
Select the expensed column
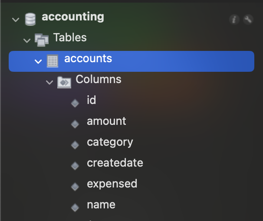point(112,184)
